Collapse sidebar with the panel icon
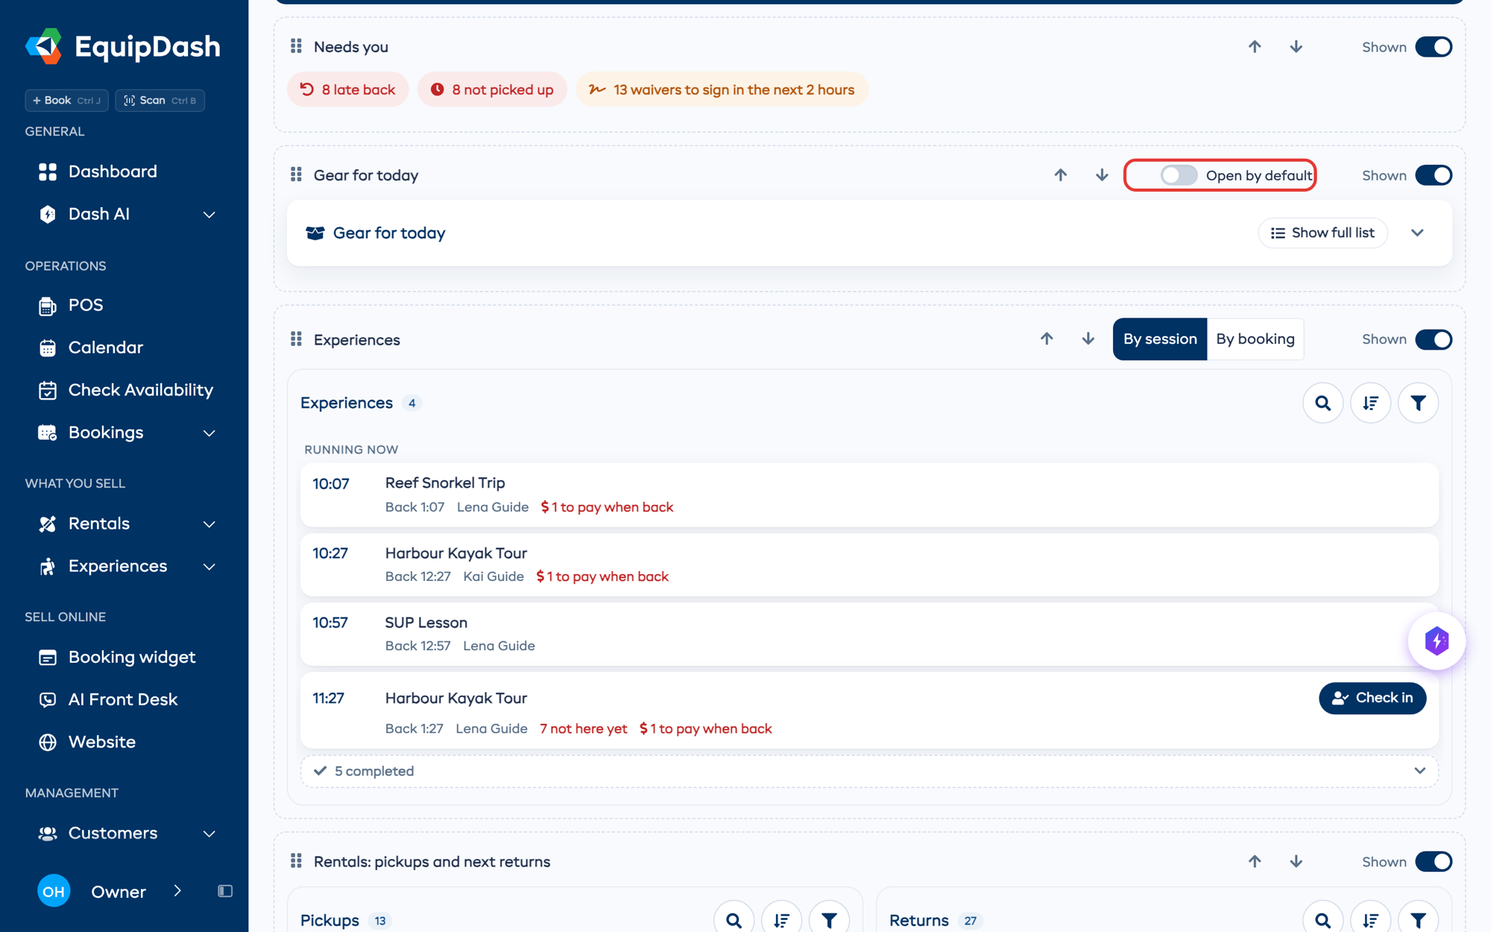1491x932 pixels. (x=225, y=891)
